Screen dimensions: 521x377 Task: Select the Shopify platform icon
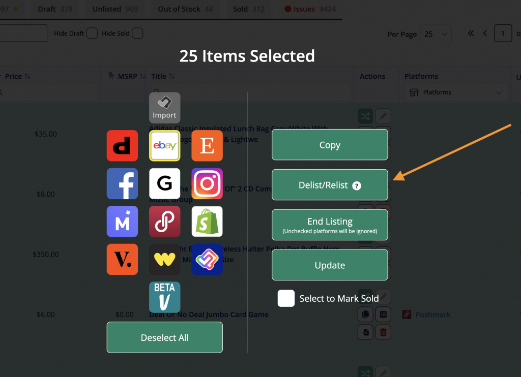[x=207, y=222]
